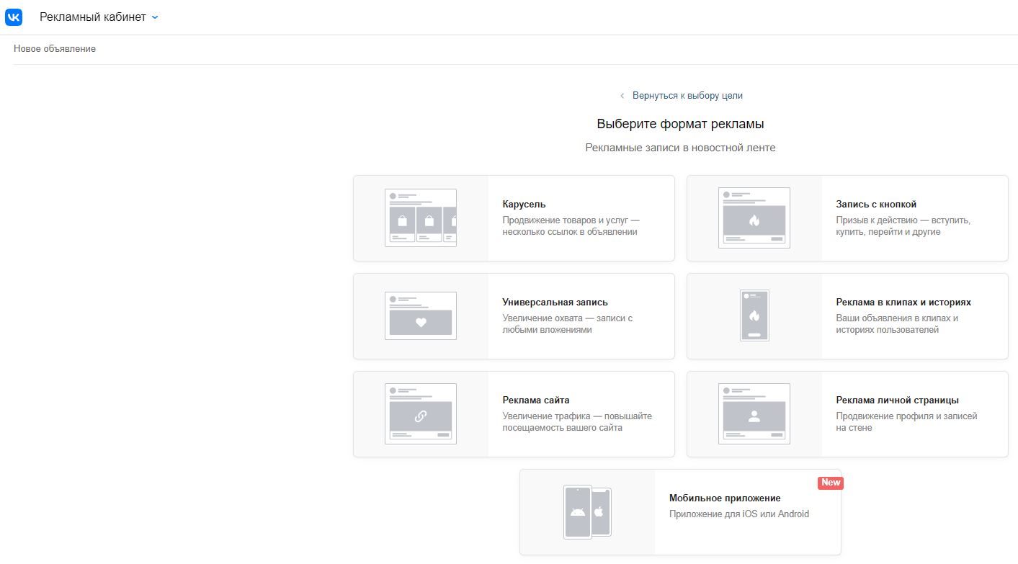Select the Карусель format title

coord(524,205)
